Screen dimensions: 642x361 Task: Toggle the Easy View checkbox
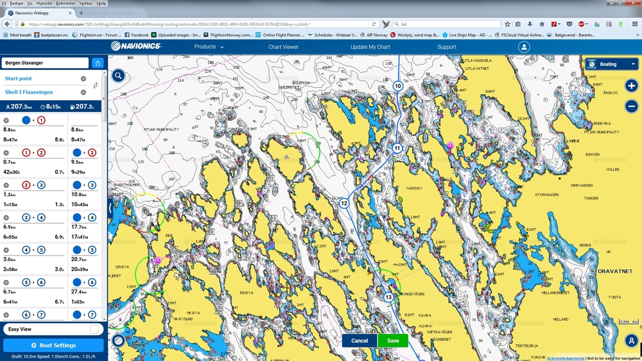[x=94, y=329]
